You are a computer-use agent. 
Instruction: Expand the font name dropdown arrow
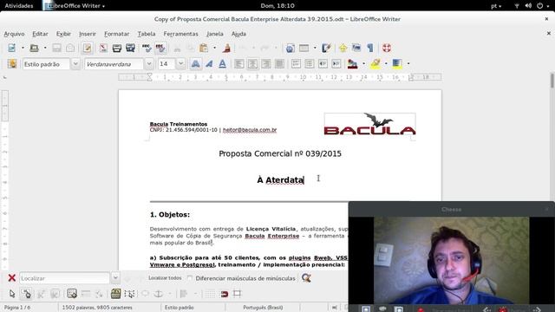click(149, 64)
